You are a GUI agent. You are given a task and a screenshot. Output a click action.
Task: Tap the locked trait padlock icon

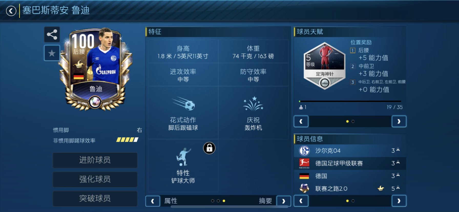click(x=209, y=148)
